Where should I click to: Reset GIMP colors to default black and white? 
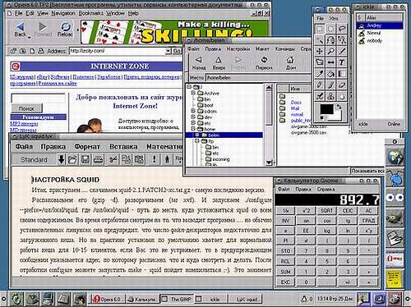coord(323,118)
